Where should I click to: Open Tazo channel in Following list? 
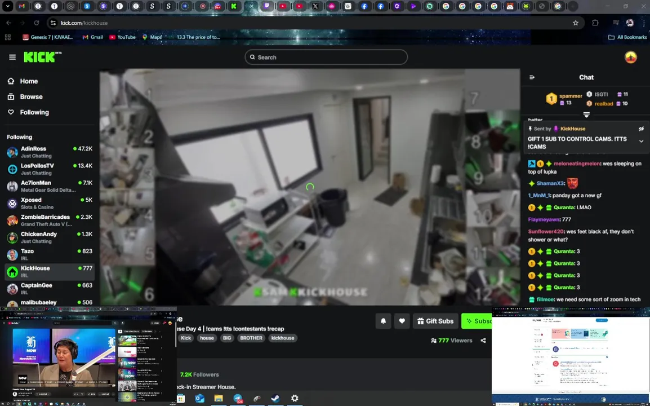tap(50, 254)
